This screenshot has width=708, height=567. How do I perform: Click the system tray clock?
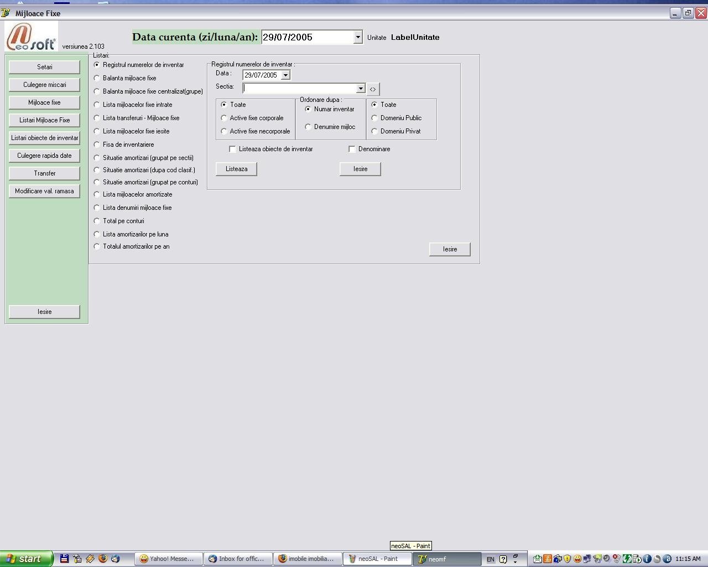pos(688,559)
